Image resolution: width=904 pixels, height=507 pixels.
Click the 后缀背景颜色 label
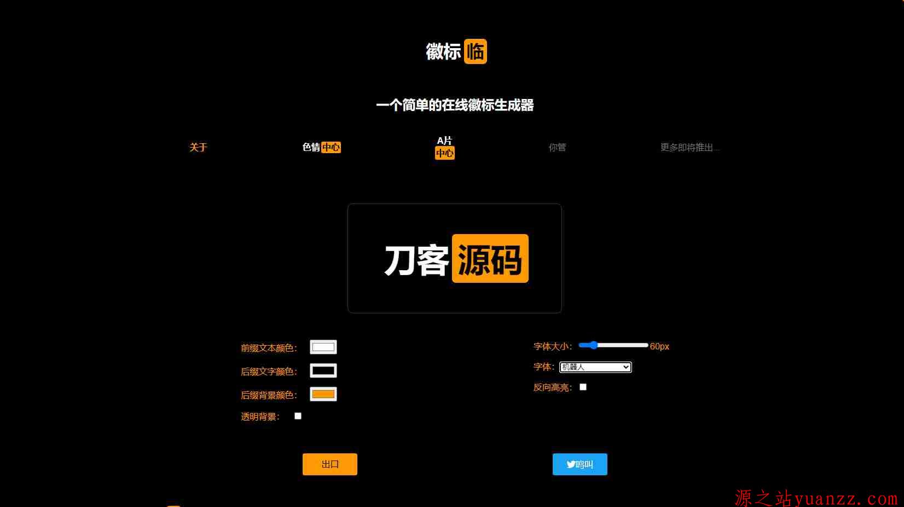(x=269, y=395)
